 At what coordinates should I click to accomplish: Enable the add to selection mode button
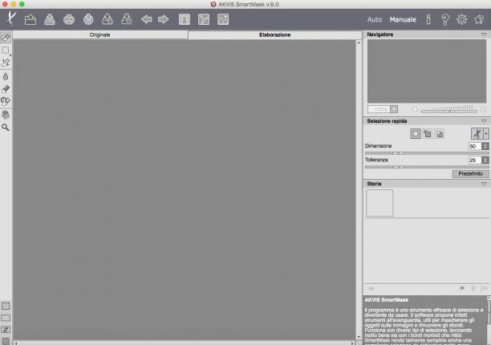[x=428, y=134]
